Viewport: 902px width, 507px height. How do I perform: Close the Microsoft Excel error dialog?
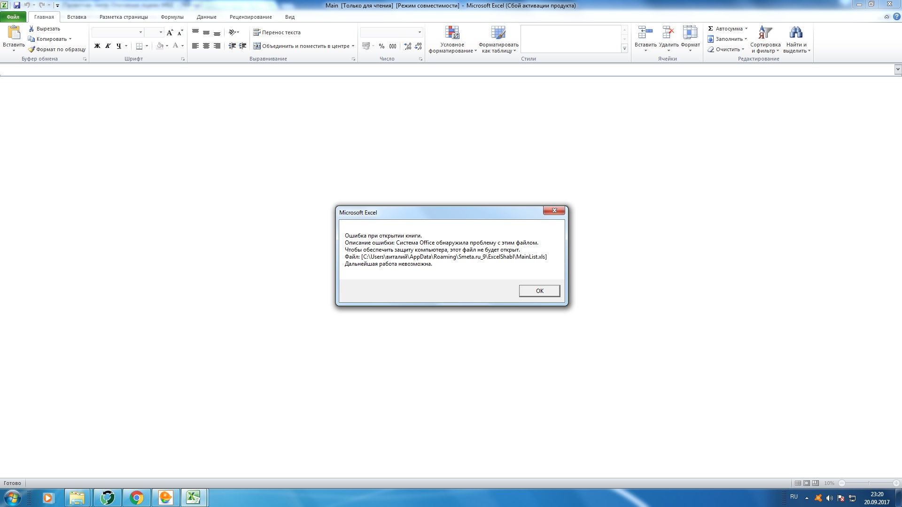[554, 211]
